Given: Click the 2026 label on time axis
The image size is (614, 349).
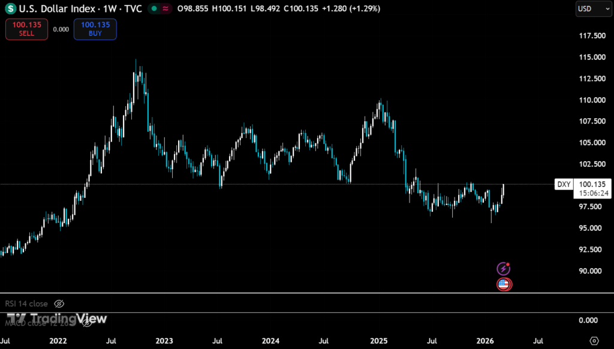Looking at the screenshot, I should [x=484, y=341].
